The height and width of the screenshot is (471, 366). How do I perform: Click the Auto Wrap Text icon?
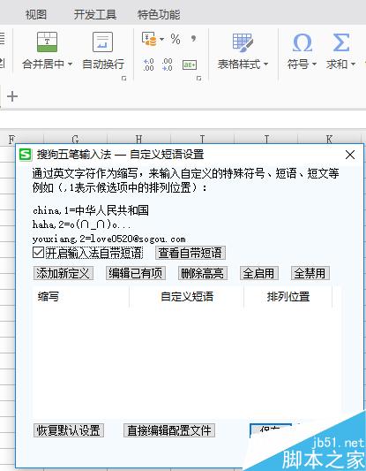point(103,42)
